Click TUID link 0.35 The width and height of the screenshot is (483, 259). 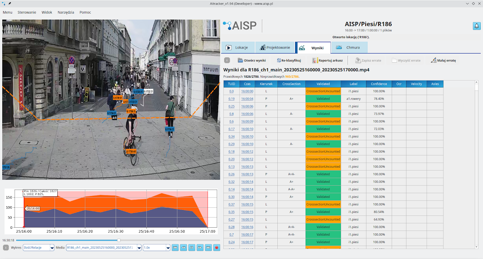pos(232,212)
